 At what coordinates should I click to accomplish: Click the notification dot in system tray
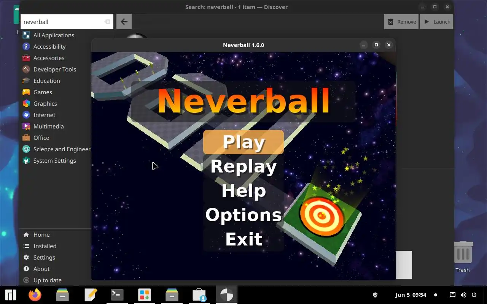pos(436,295)
